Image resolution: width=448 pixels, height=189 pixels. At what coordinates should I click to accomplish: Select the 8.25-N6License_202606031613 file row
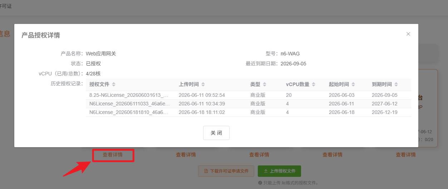coord(248,95)
